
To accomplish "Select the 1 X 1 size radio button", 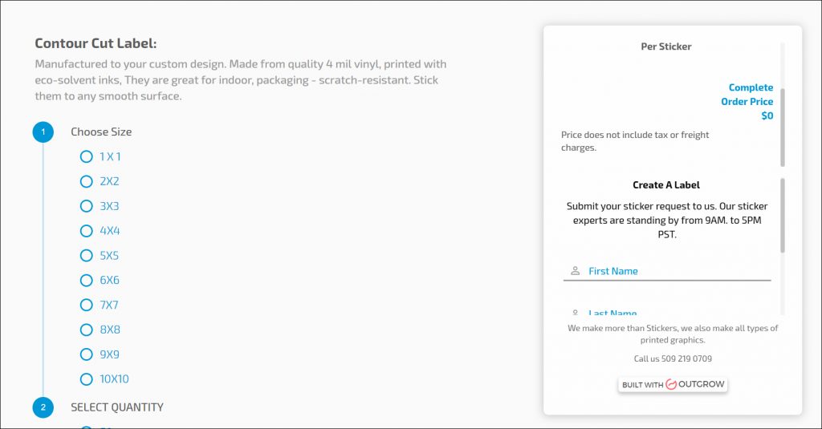I will pos(87,156).
